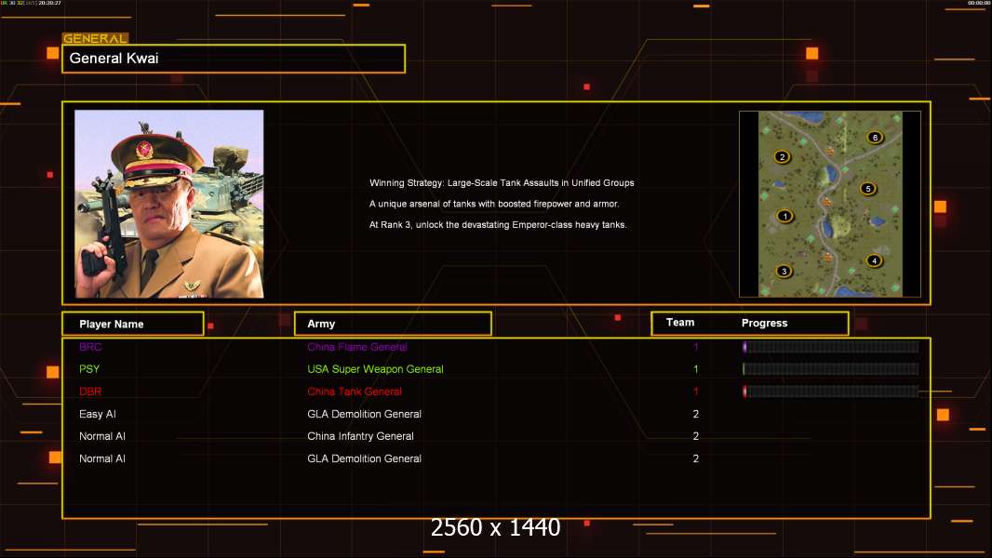Click the Emperor-class heavy tanks line
The width and height of the screenshot is (992, 558).
[x=498, y=224]
